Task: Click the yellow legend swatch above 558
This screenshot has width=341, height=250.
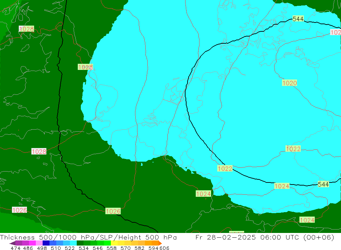Action: click(x=114, y=243)
